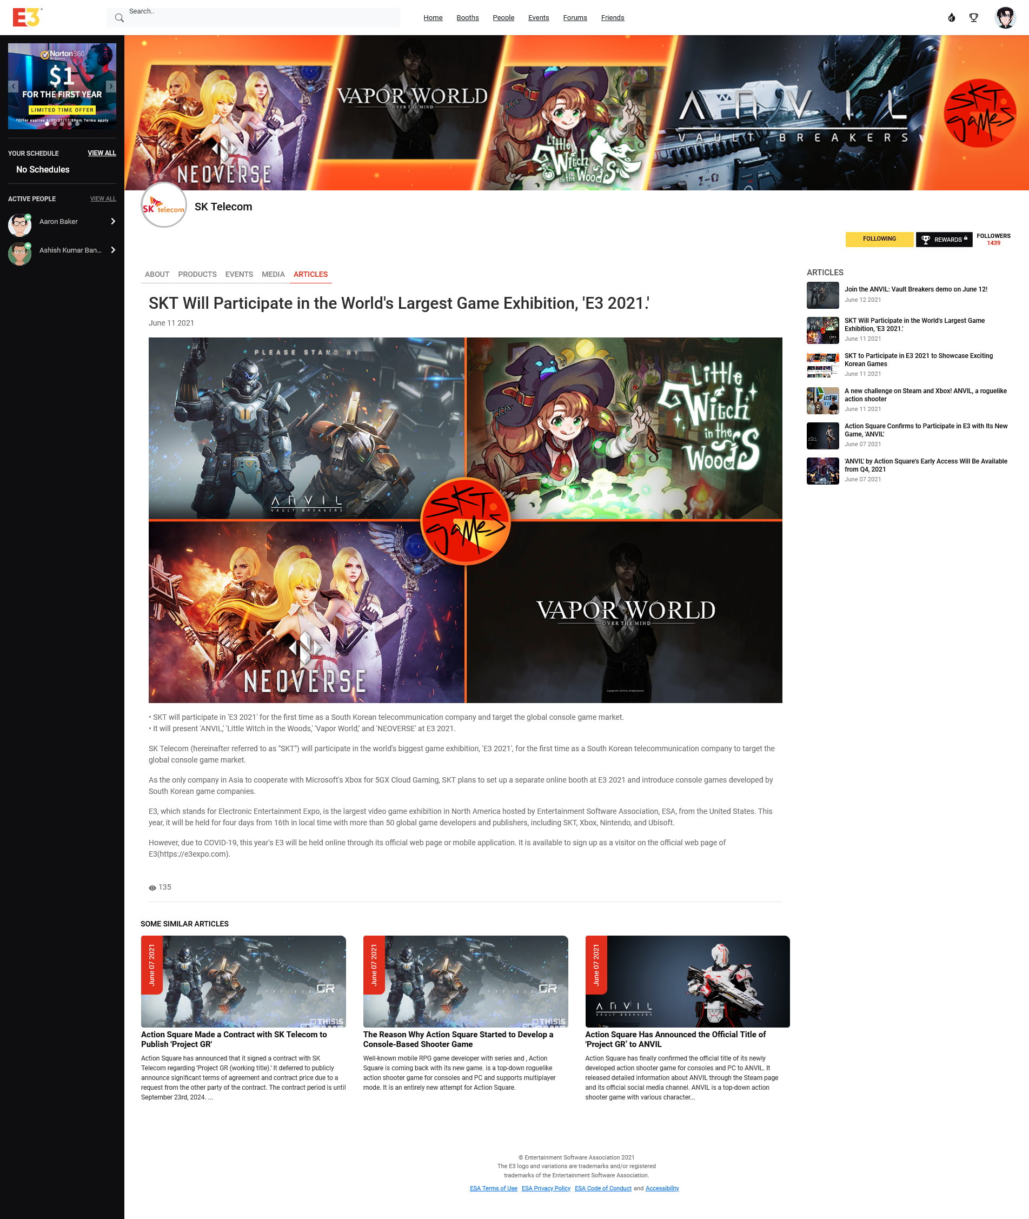Open thumbnail of 'Action Square Confirms' article
Screen dimensions: 1029x1219
pyautogui.click(x=822, y=436)
